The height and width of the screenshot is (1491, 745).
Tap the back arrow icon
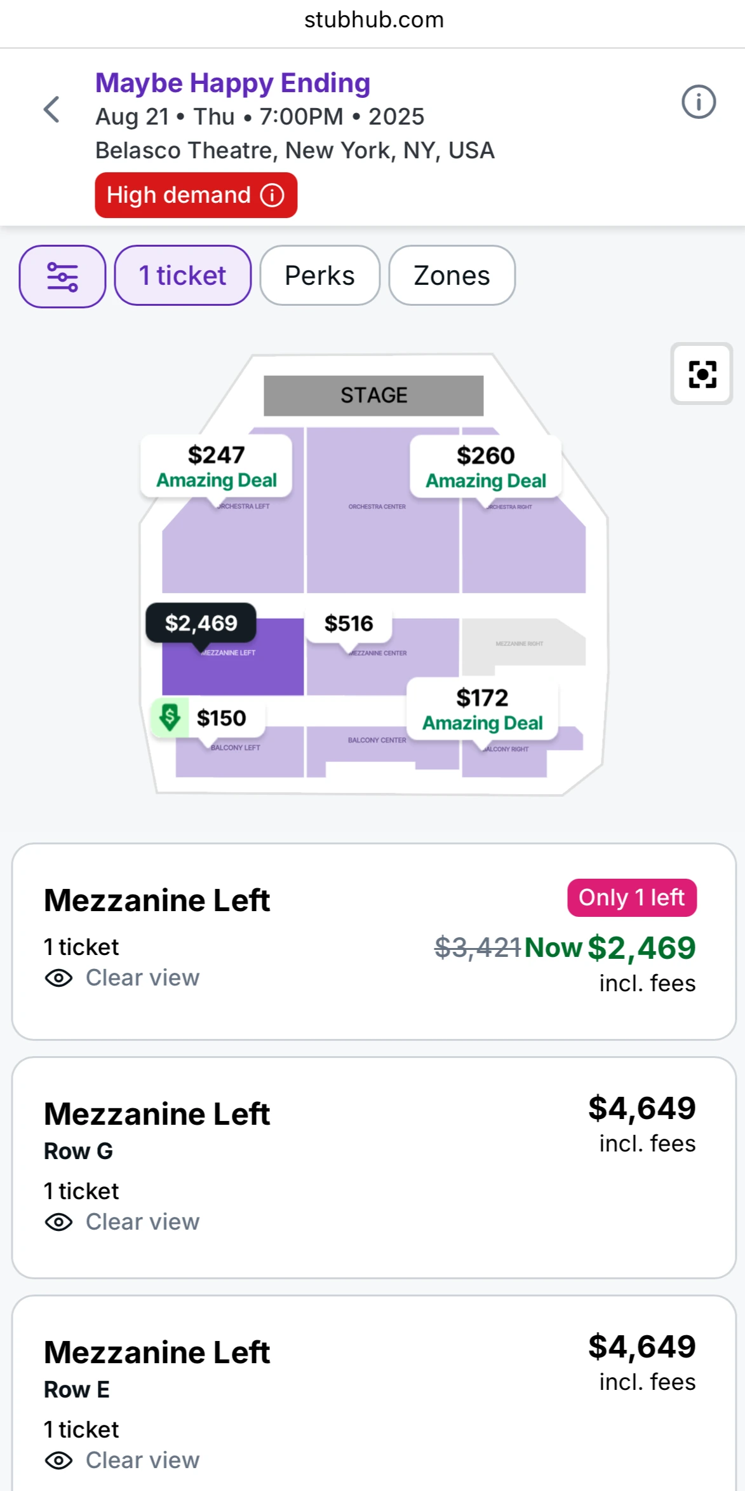click(52, 109)
